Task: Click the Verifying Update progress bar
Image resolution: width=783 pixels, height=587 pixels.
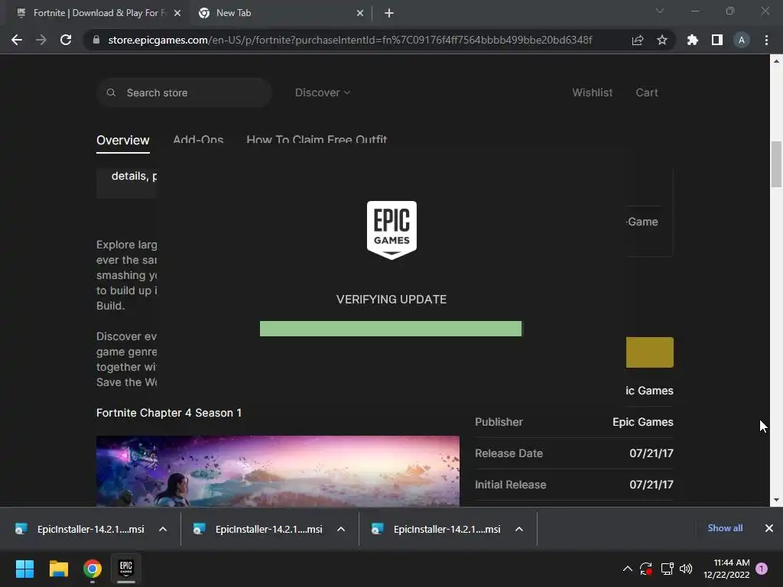Action: coord(391,329)
